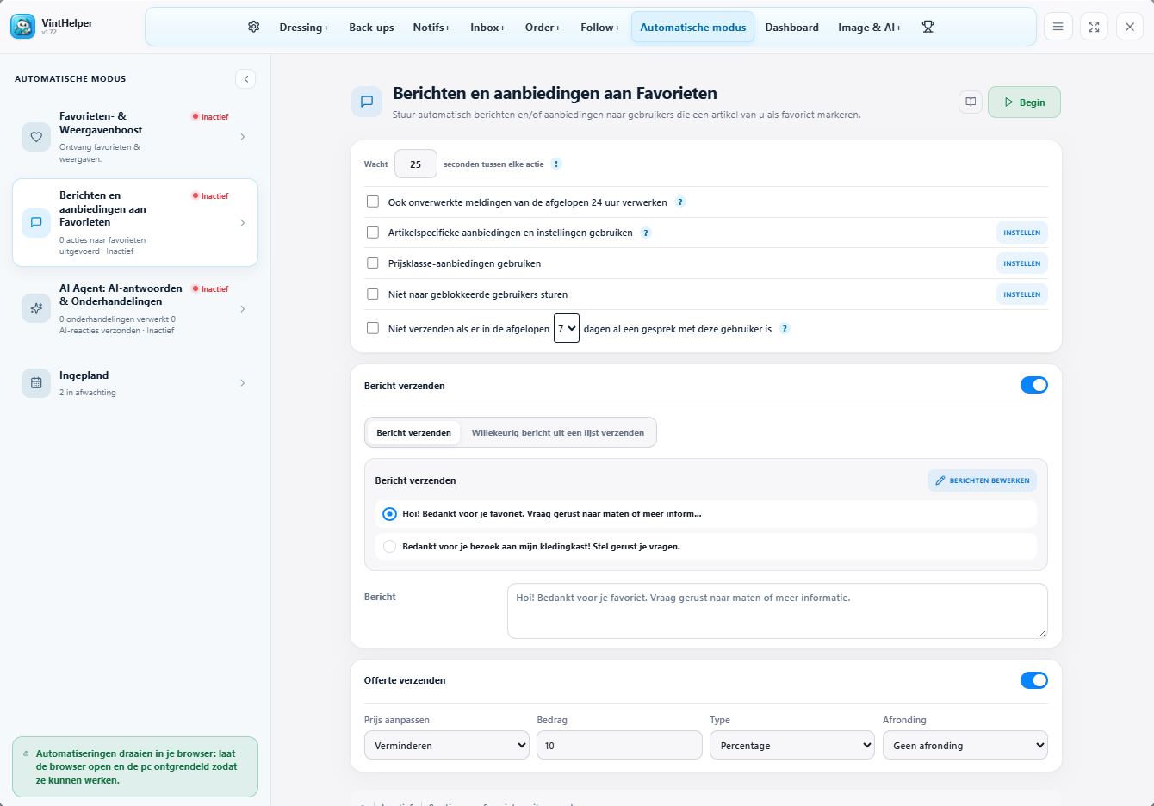
Task: Click the trophy icon in the navigation bar
Action: pos(928,27)
